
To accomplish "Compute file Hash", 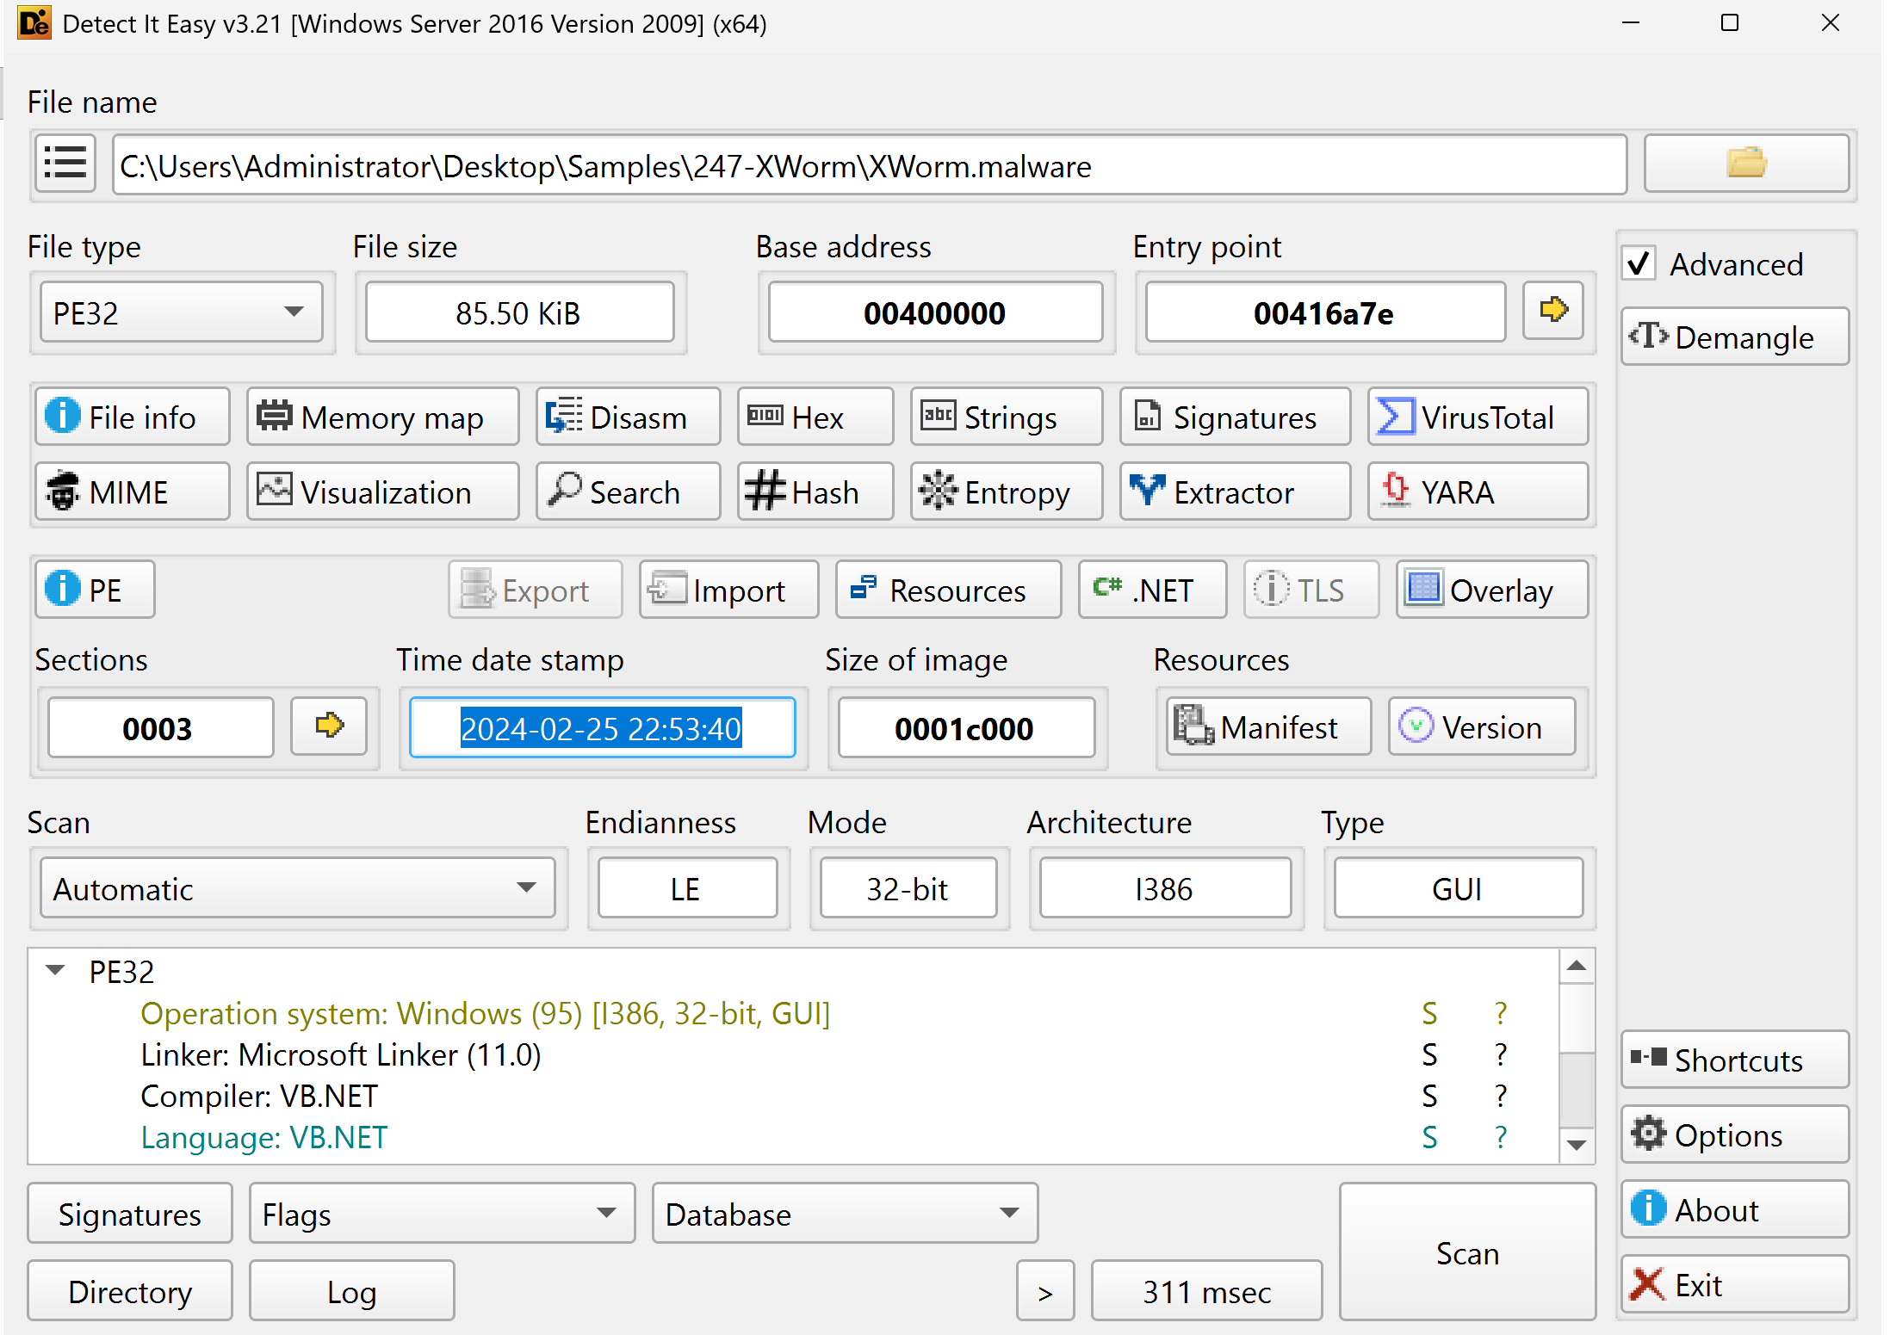I will click(x=815, y=492).
